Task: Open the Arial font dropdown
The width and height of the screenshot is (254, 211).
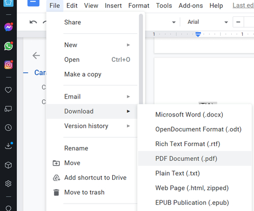Action: pyautogui.click(x=207, y=22)
